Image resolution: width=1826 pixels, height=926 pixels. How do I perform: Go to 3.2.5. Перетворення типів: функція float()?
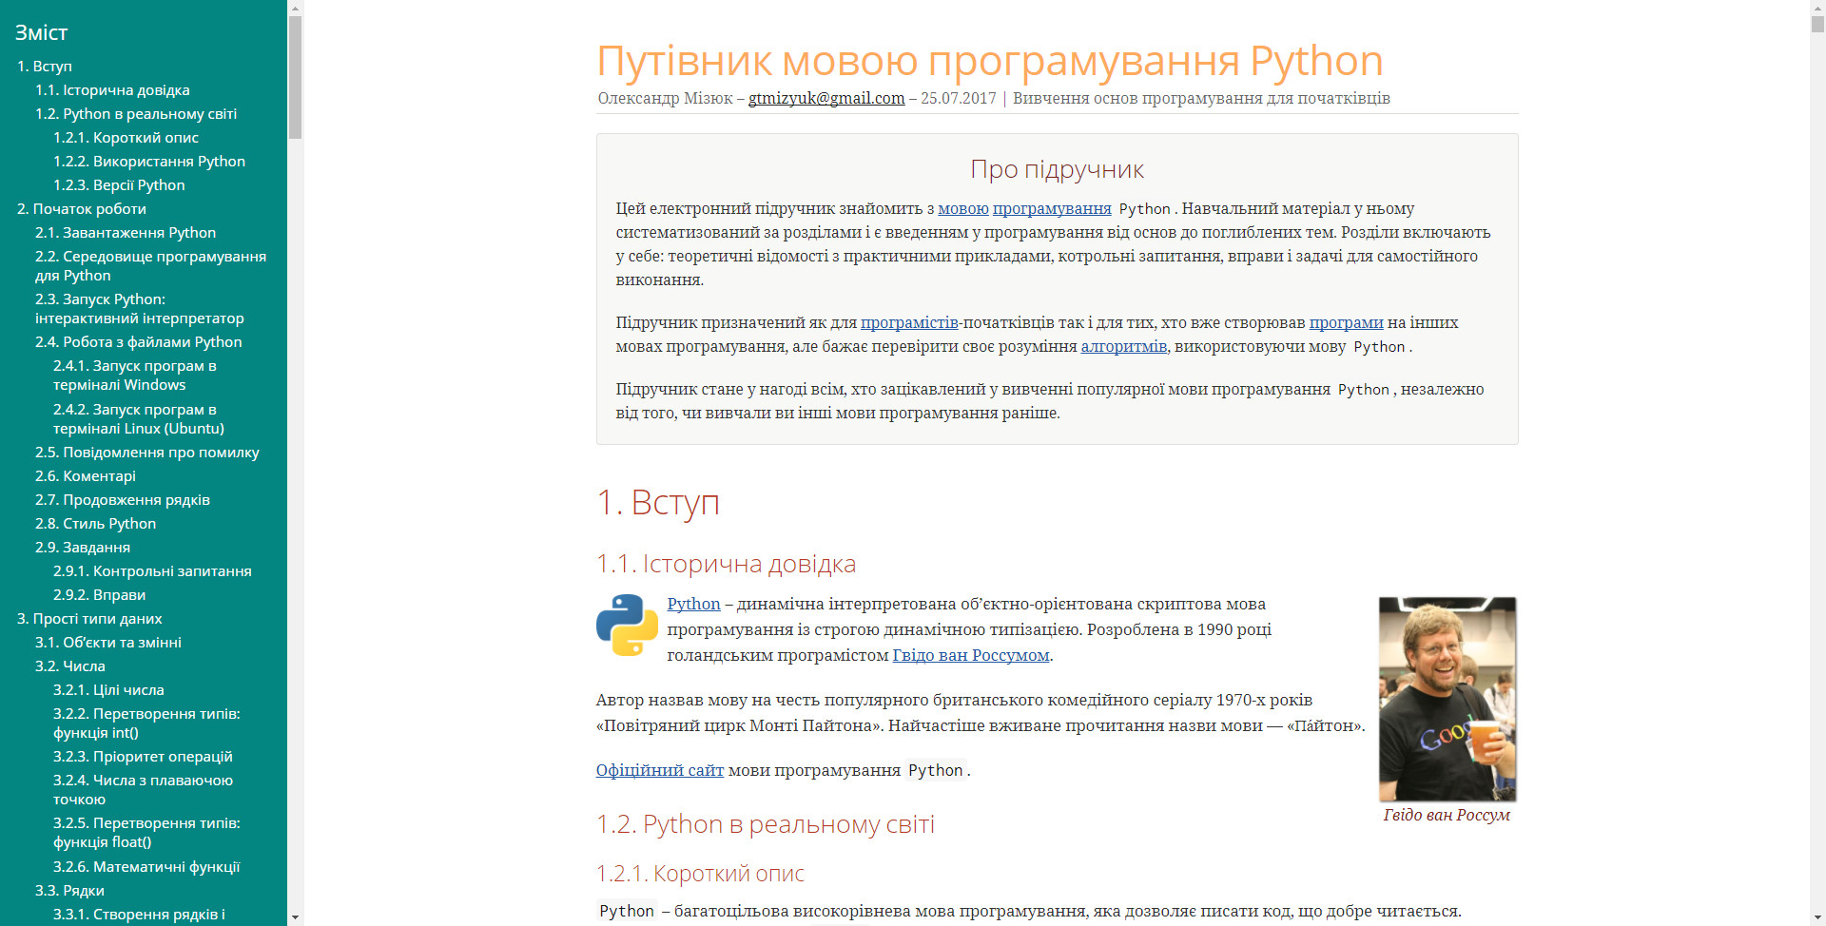146,833
